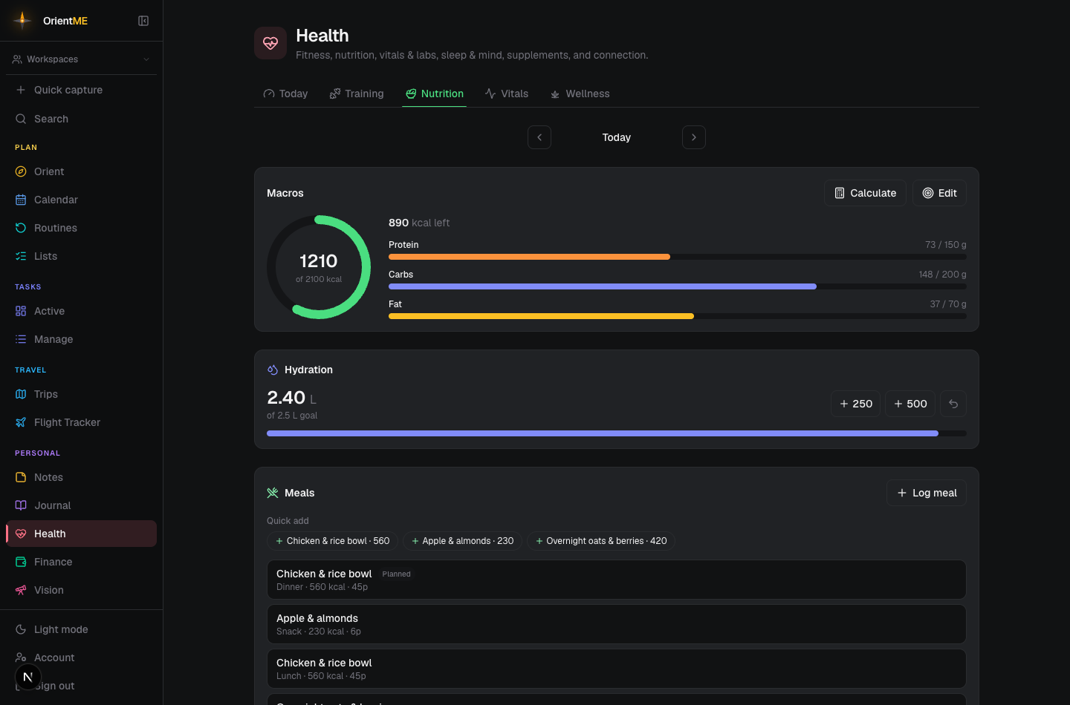Quick add Overnight oats & berries 420
Image resolution: width=1070 pixels, height=705 pixels.
(x=601, y=541)
